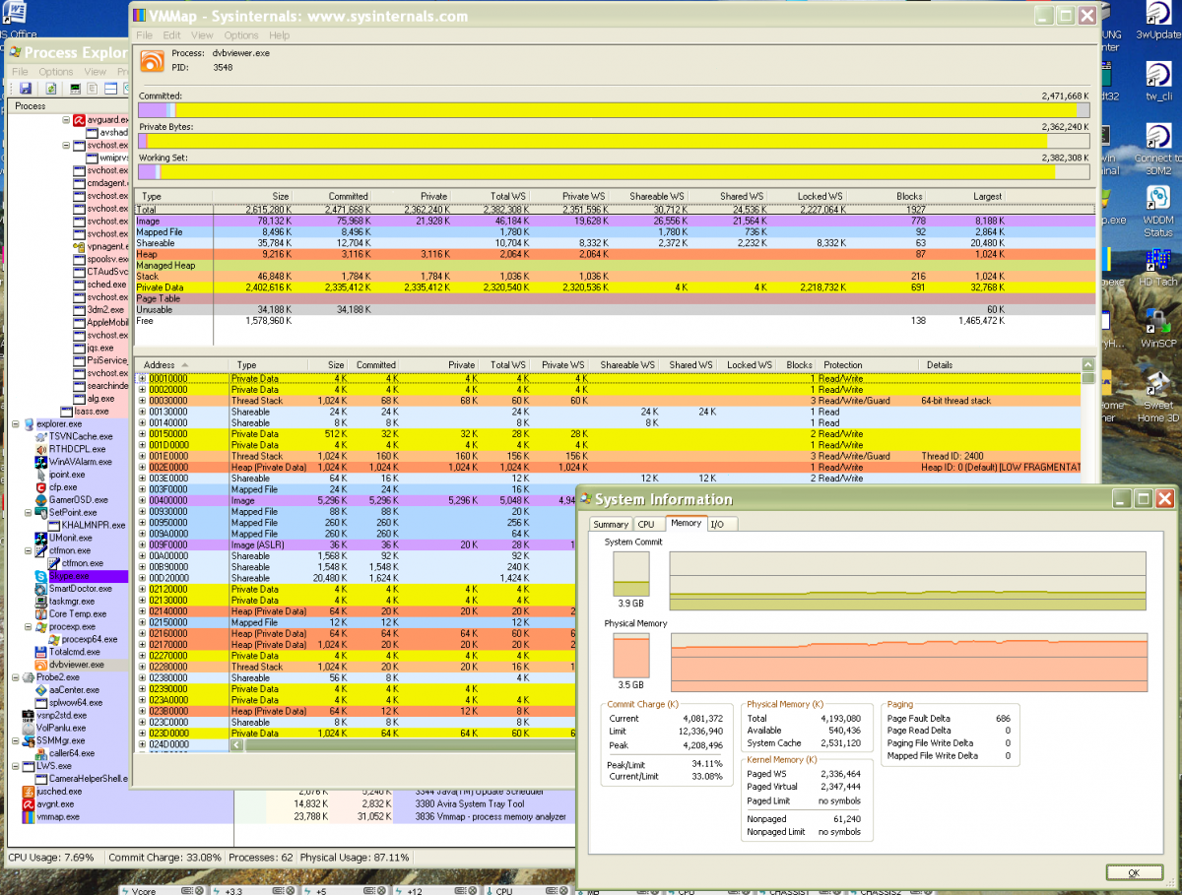Collapse the SSMMgr.exe tree node
This screenshot has width=1182, height=895.
click(x=16, y=740)
